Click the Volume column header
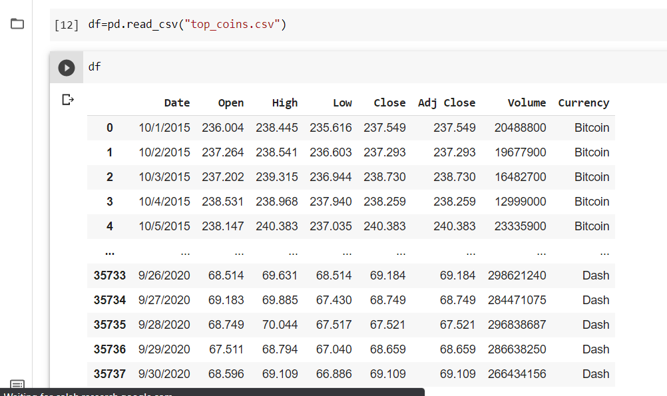The height and width of the screenshot is (396, 667). pyautogui.click(x=527, y=102)
